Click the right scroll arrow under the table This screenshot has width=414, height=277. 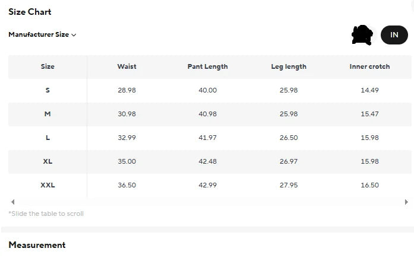(x=406, y=202)
